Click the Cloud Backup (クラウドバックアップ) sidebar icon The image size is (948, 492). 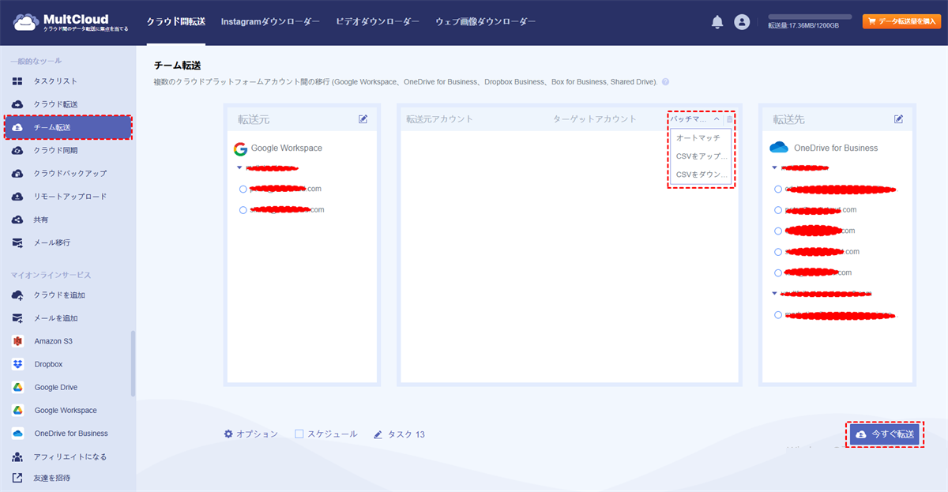(17, 173)
